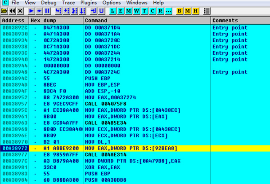Open INT3 breakpoints with yellow B icon
The height and width of the screenshot is (184, 270).
point(180,11)
